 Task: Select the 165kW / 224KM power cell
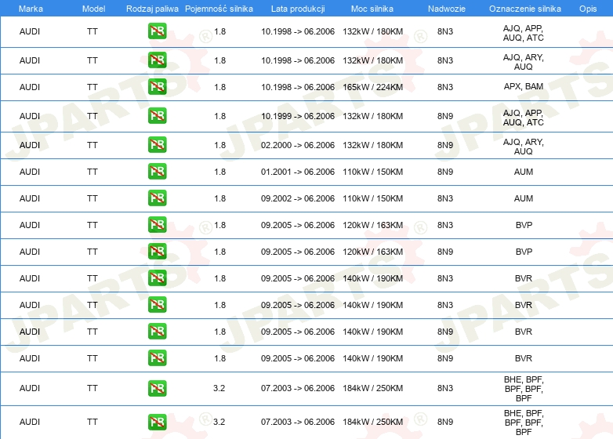(372, 87)
